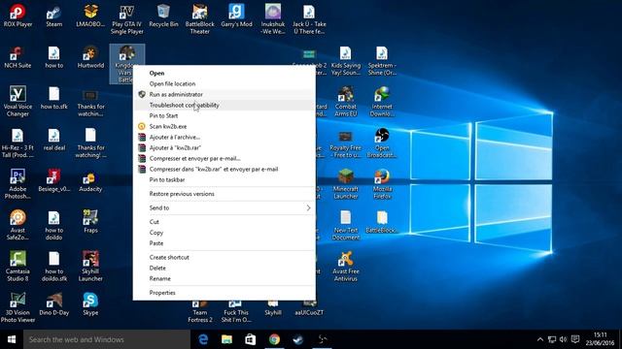The height and width of the screenshot is (349, 622).
Task: Select the Audacity desktop icon
Action: pyautogui.click(x=90, y=181)
